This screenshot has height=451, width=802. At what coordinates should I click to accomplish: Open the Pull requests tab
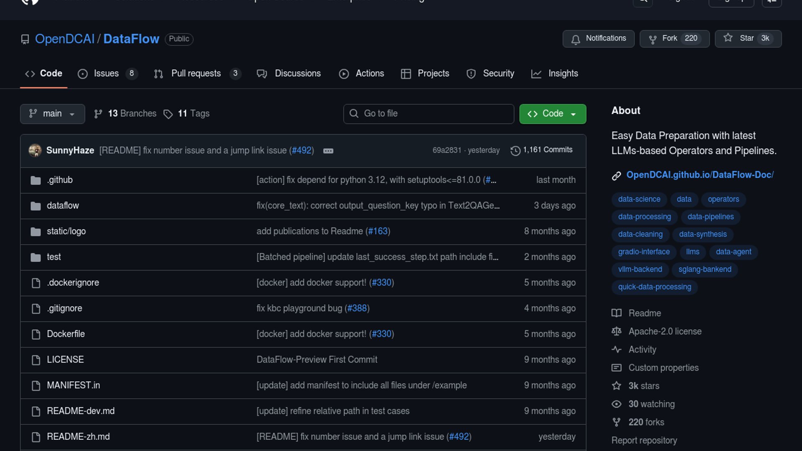196,73
